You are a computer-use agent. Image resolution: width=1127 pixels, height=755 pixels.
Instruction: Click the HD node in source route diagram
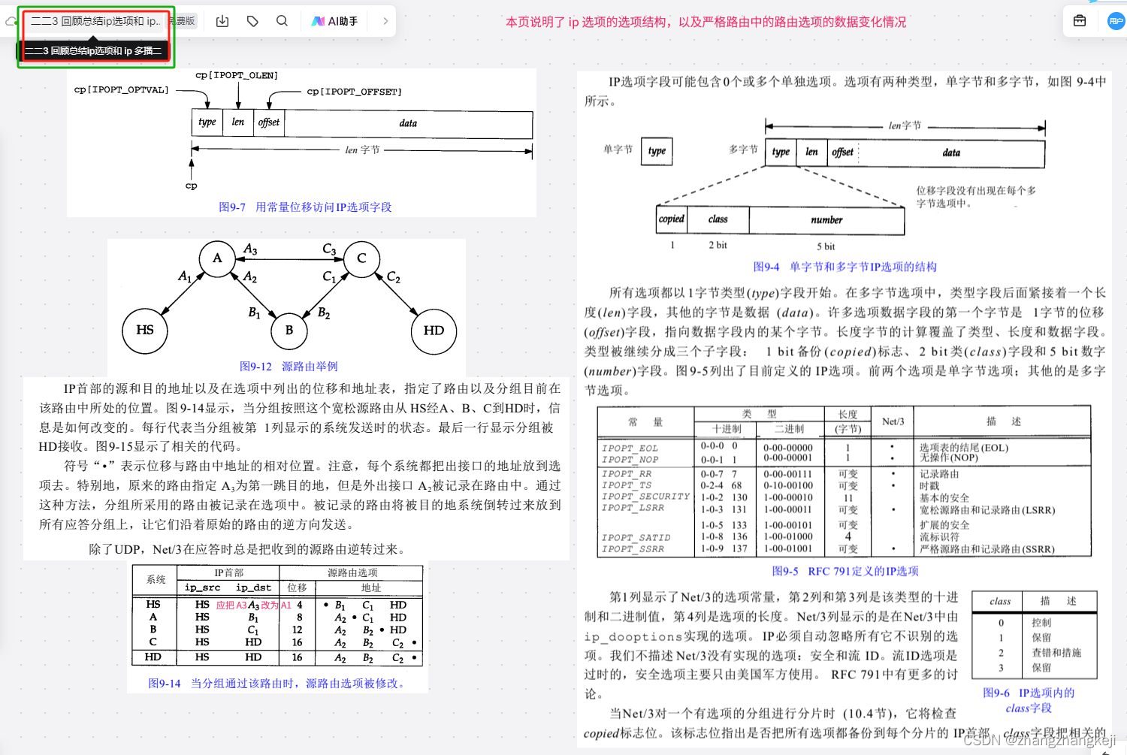point(434,331)
